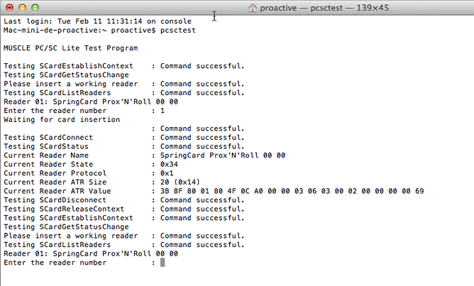
Task: Click the "MUSCLE PC/SC Lite Test Program" heading
Action: pyautogui.click(x=71, y=48)
